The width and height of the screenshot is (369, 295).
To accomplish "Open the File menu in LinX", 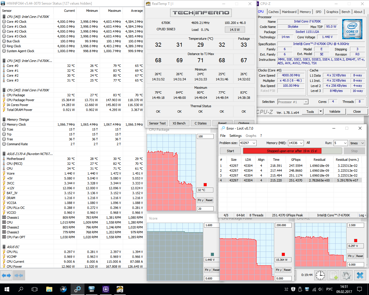I will 223,136.
